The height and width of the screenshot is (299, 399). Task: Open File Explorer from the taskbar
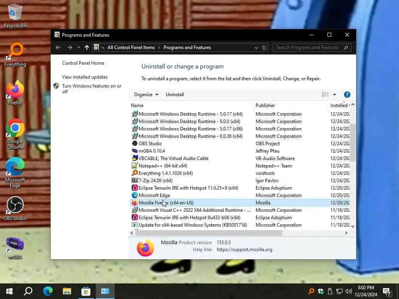coord(67,291)
